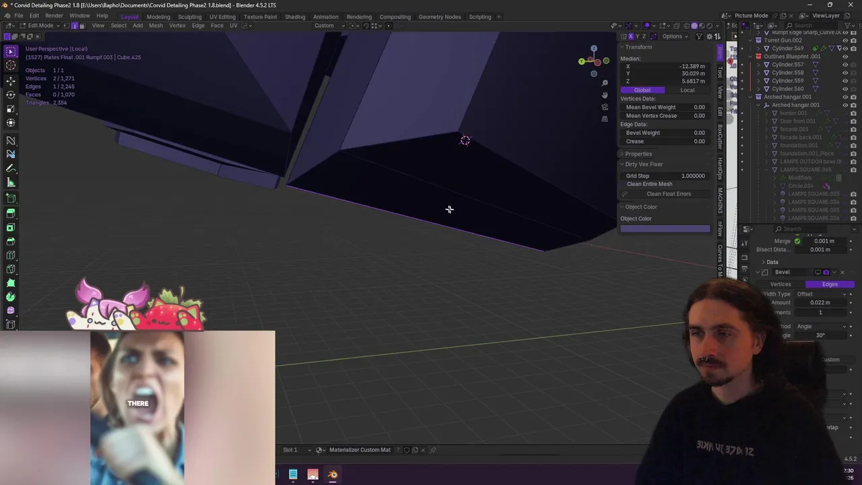The width and height of the screenshot is (862, 485).
Task: Open Blender icon in the taskbar
Action: pos(333,475)
